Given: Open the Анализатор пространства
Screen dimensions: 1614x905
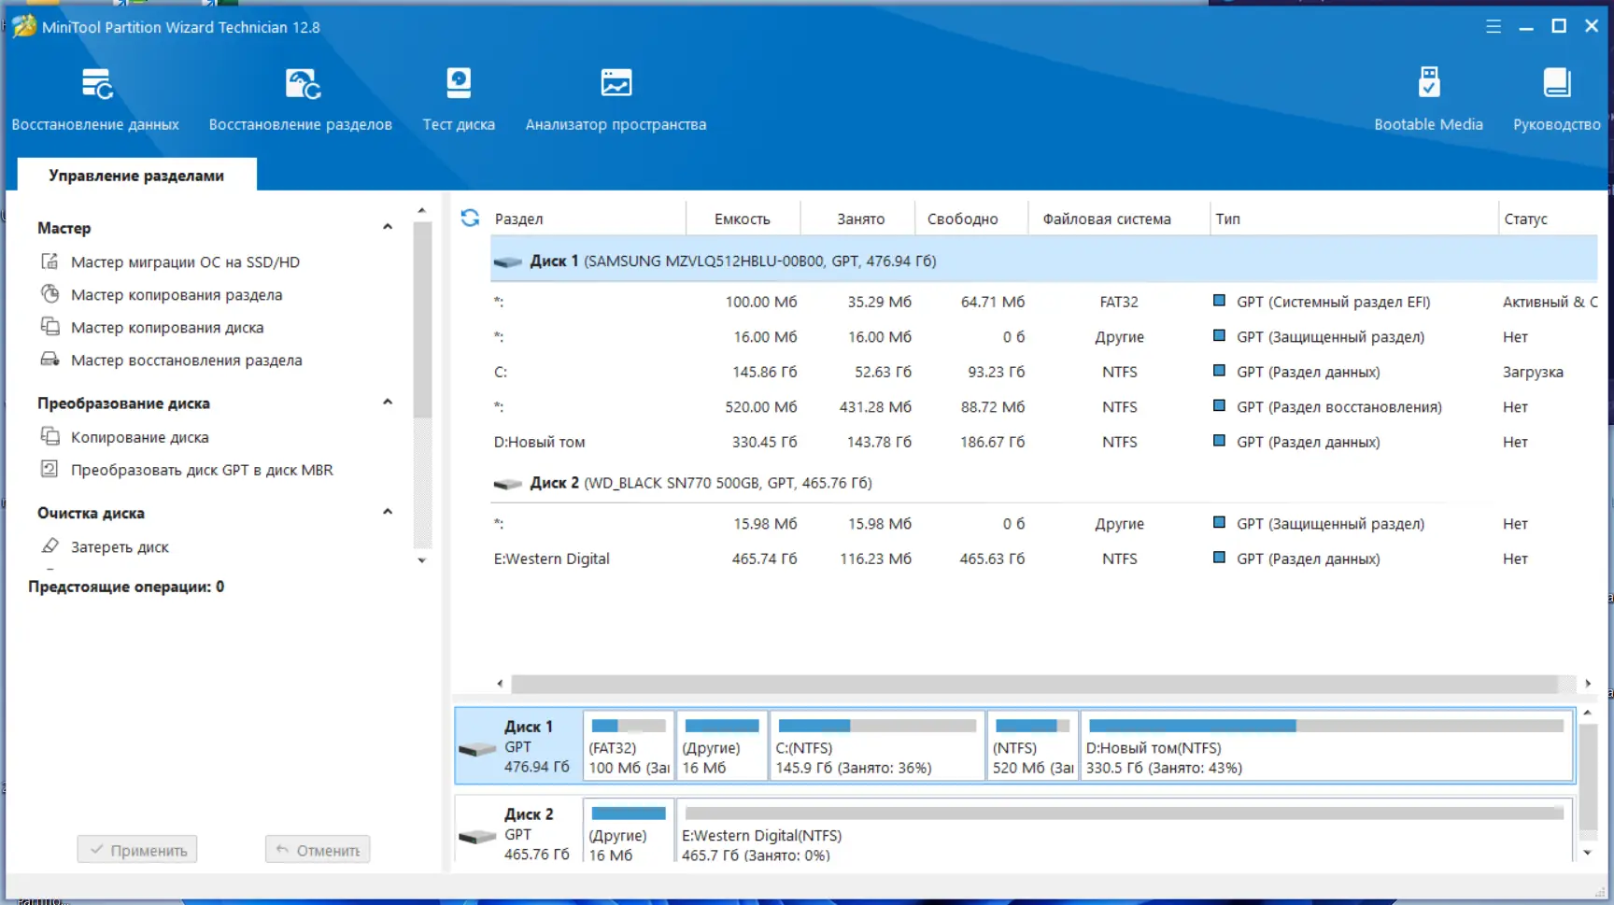Looking at the screenshot, I should pos(616,98).
